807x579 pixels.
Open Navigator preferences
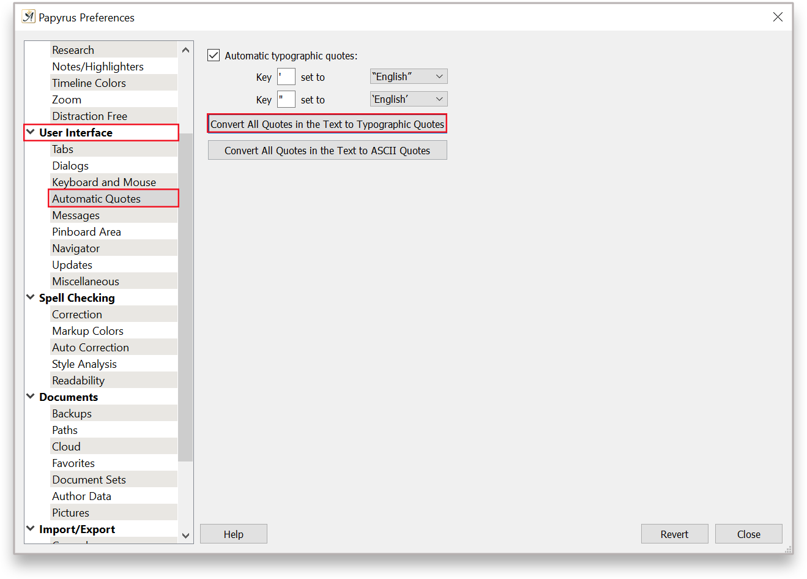pyautogui.click(x=114, y=248)
